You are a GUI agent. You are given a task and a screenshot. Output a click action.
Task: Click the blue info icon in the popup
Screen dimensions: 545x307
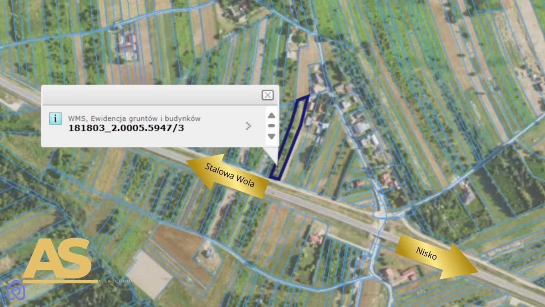[55, 119]
